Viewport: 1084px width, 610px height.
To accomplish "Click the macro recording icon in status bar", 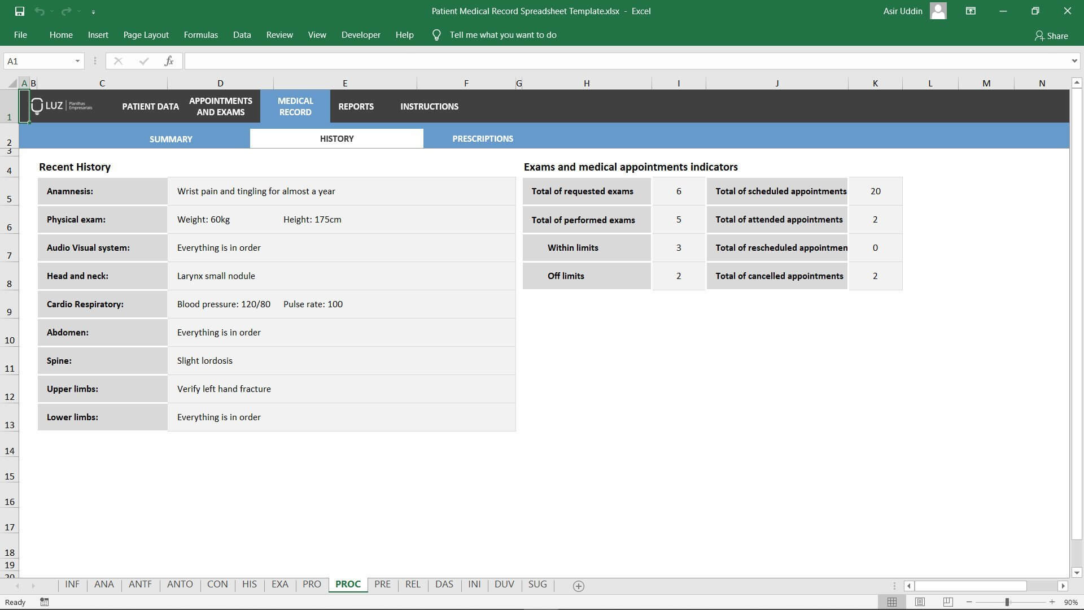I will click(45, 602).
